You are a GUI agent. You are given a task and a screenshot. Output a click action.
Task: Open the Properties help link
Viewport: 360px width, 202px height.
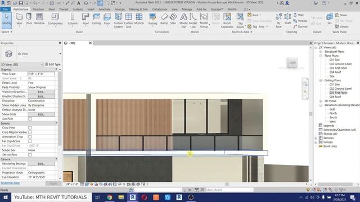[x=10, y=183]
